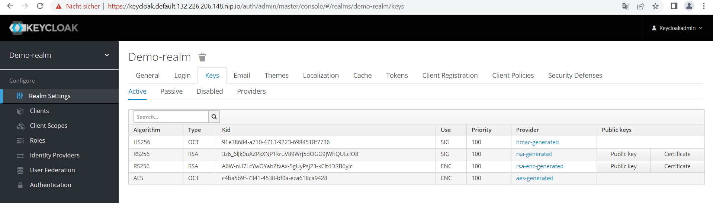Open the browser profile avatar icon
This screenshot has height=203, width=713.
point(689,6)
